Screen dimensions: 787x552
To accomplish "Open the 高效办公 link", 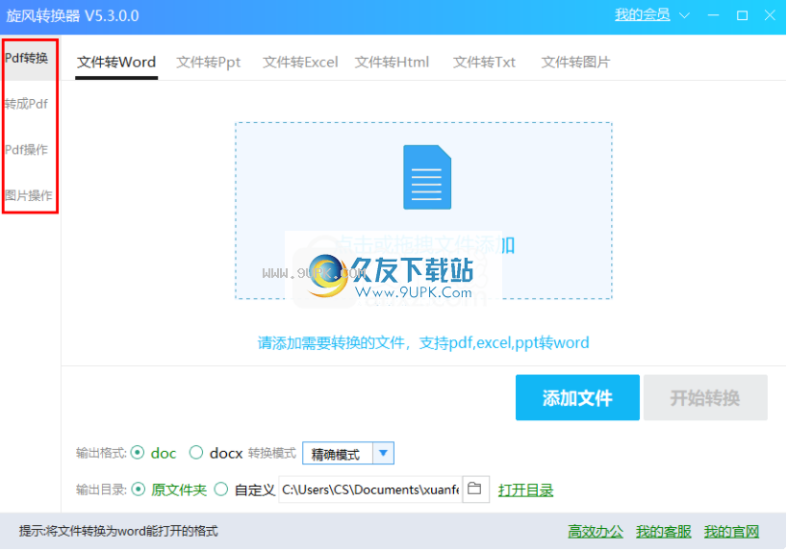I will point(596,531).
